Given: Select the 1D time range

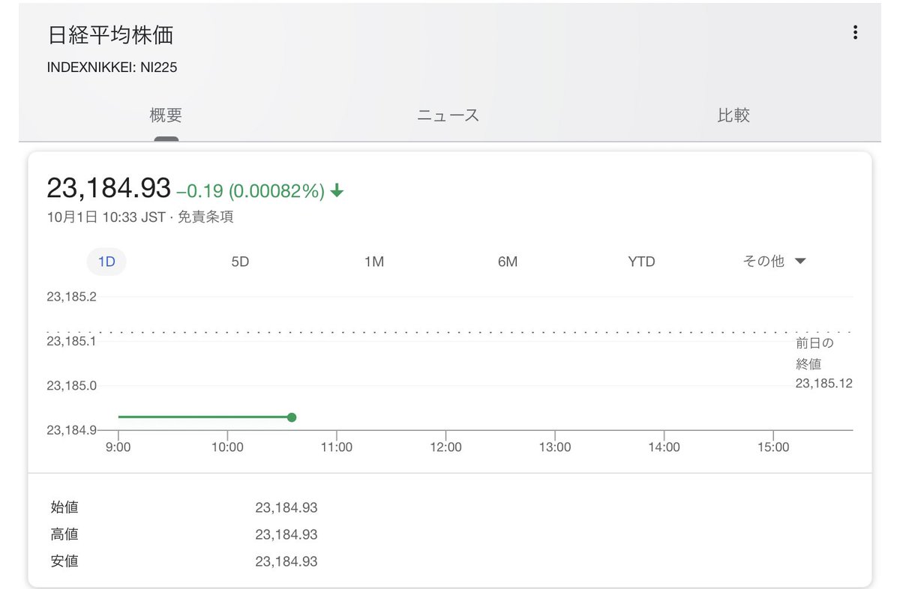Looking at the screenshot, I should tap(106, 262).
